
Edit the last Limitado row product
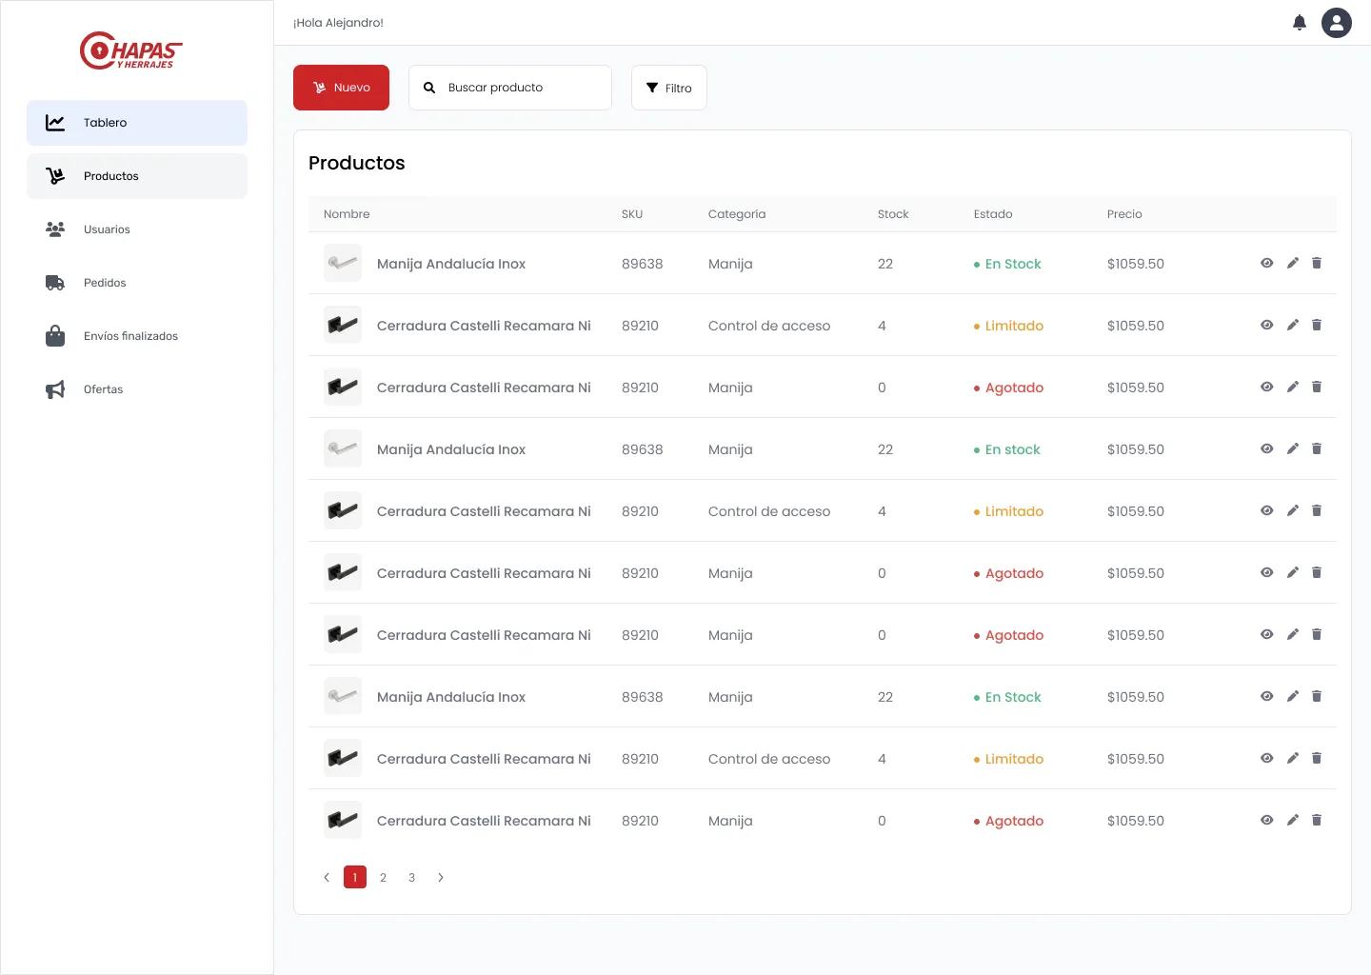click(1292, 758)
